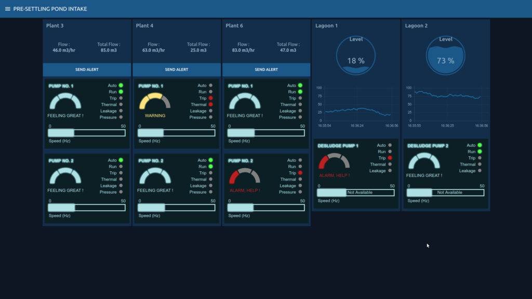This screenshot has width=532, height=299.
Task: Click Desludge Pump 1 speed bar
Action: pyautogui.click(x=356, y=193)
